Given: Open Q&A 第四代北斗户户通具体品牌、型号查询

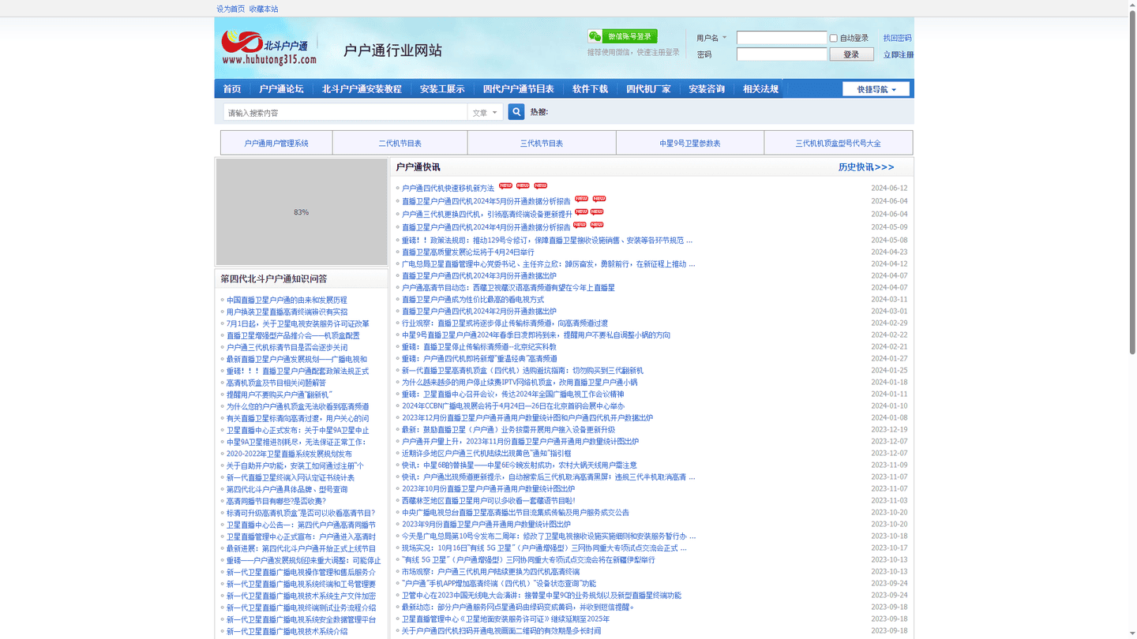Looking at the screenshot, I should 287,489.
